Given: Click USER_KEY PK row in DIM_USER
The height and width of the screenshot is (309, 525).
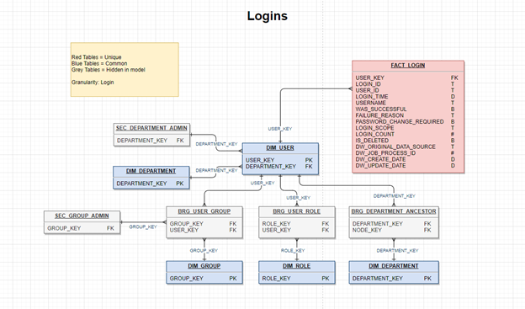Looking at the screenshot, I should (x=279, y=160).
